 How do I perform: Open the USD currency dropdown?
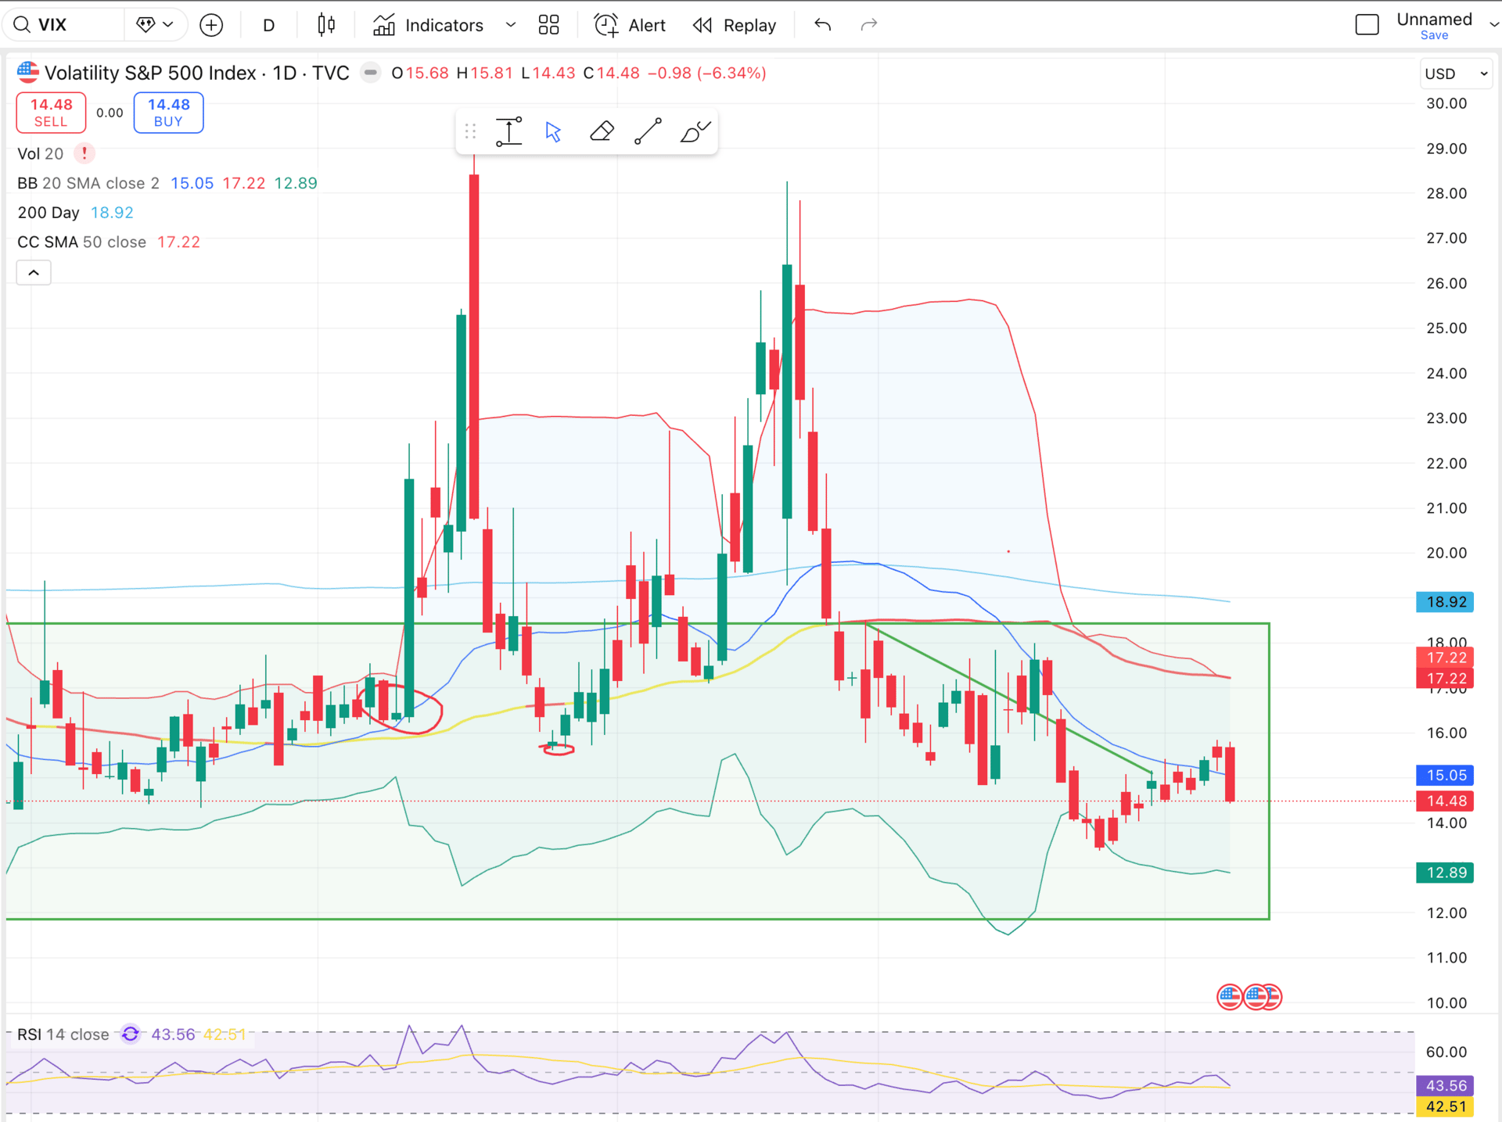[x=1455, y=73]
